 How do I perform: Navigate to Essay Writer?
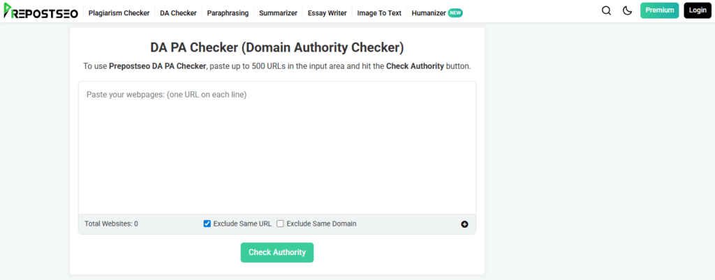[327, 13]
